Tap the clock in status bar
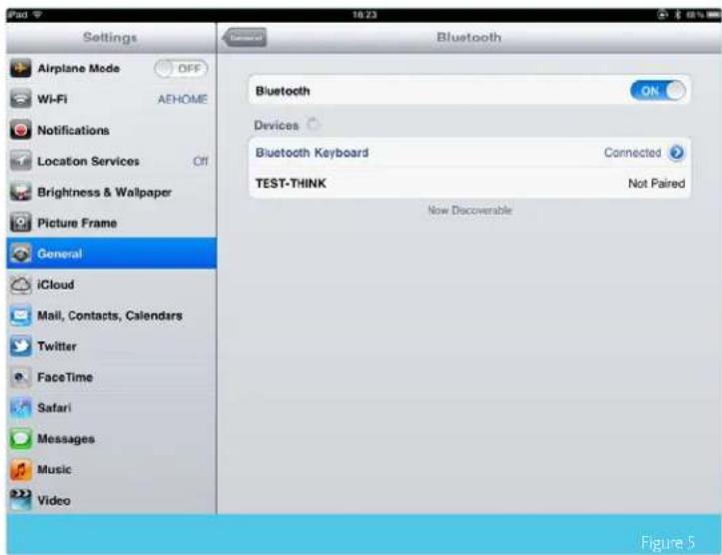 click(364, 15)
